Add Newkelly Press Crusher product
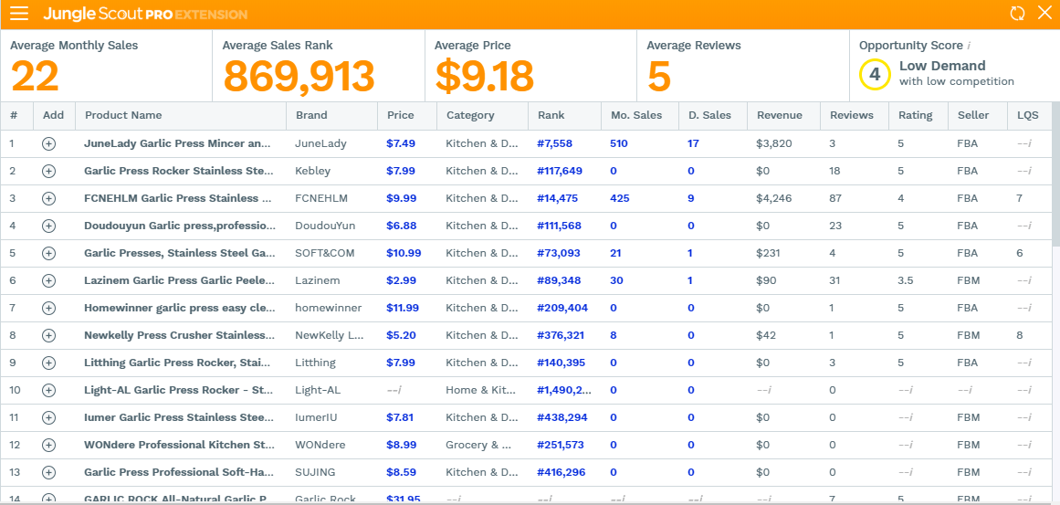1060x505 pixels. point(48,335)
